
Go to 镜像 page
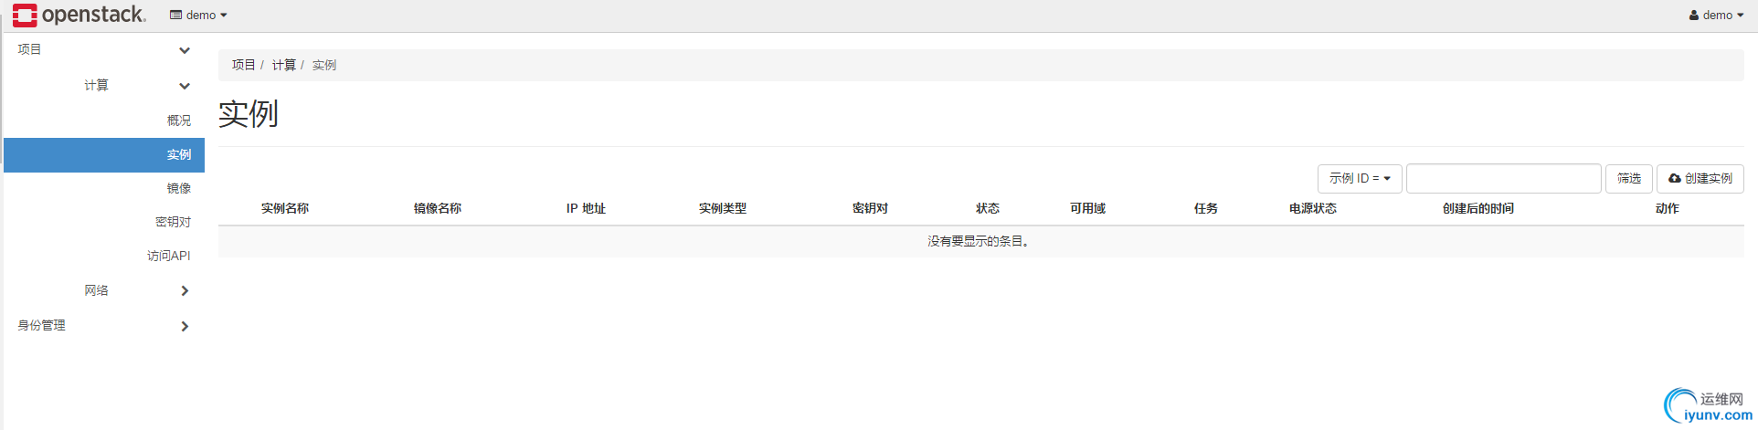point(179,188)
